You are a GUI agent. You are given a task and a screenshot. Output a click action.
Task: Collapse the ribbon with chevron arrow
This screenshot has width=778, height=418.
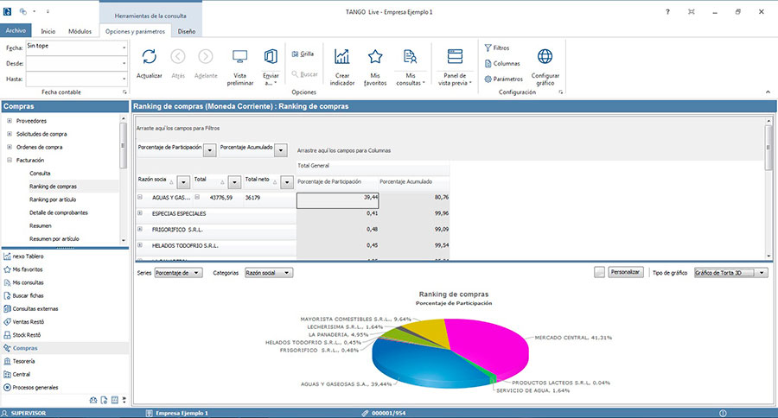[x=768, y=92]
